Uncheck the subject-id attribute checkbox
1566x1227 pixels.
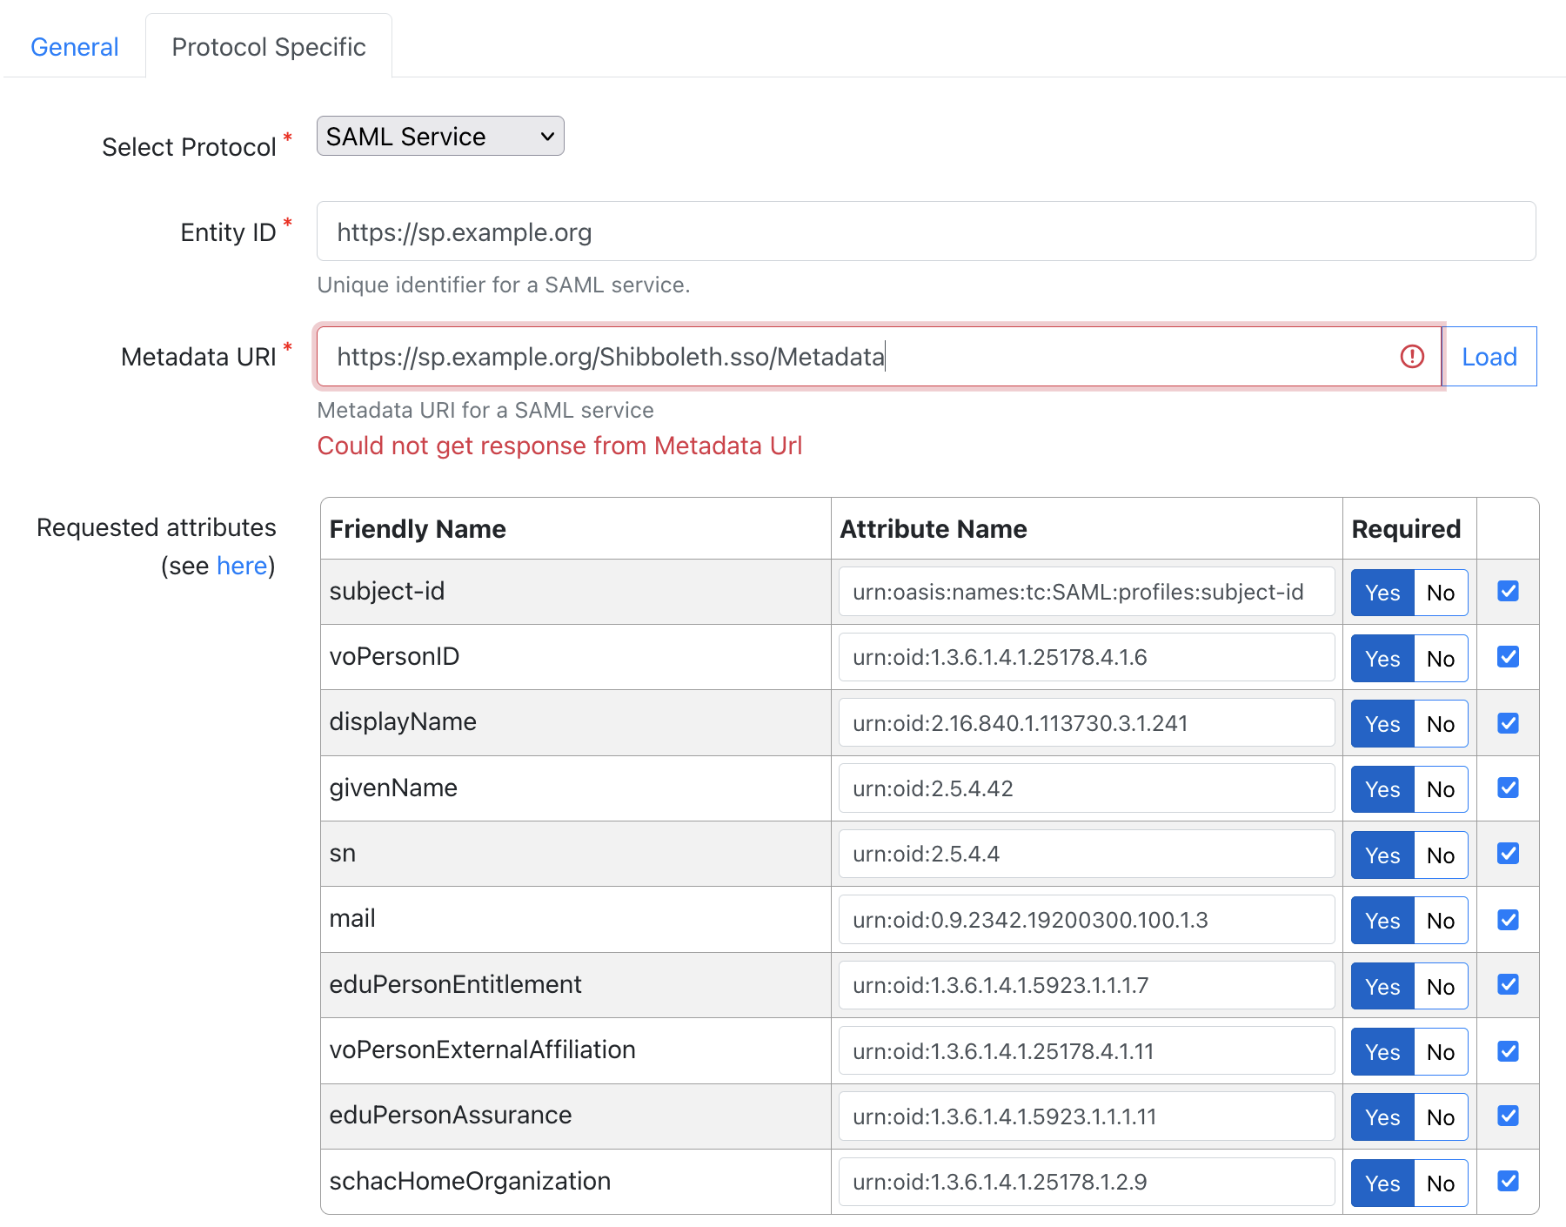coord(1508,590)
